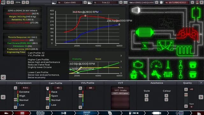Image resolution: width=204 pixels, height=115 pixels.
Task: Click the single valve status icon
Action: coord(168,65)
